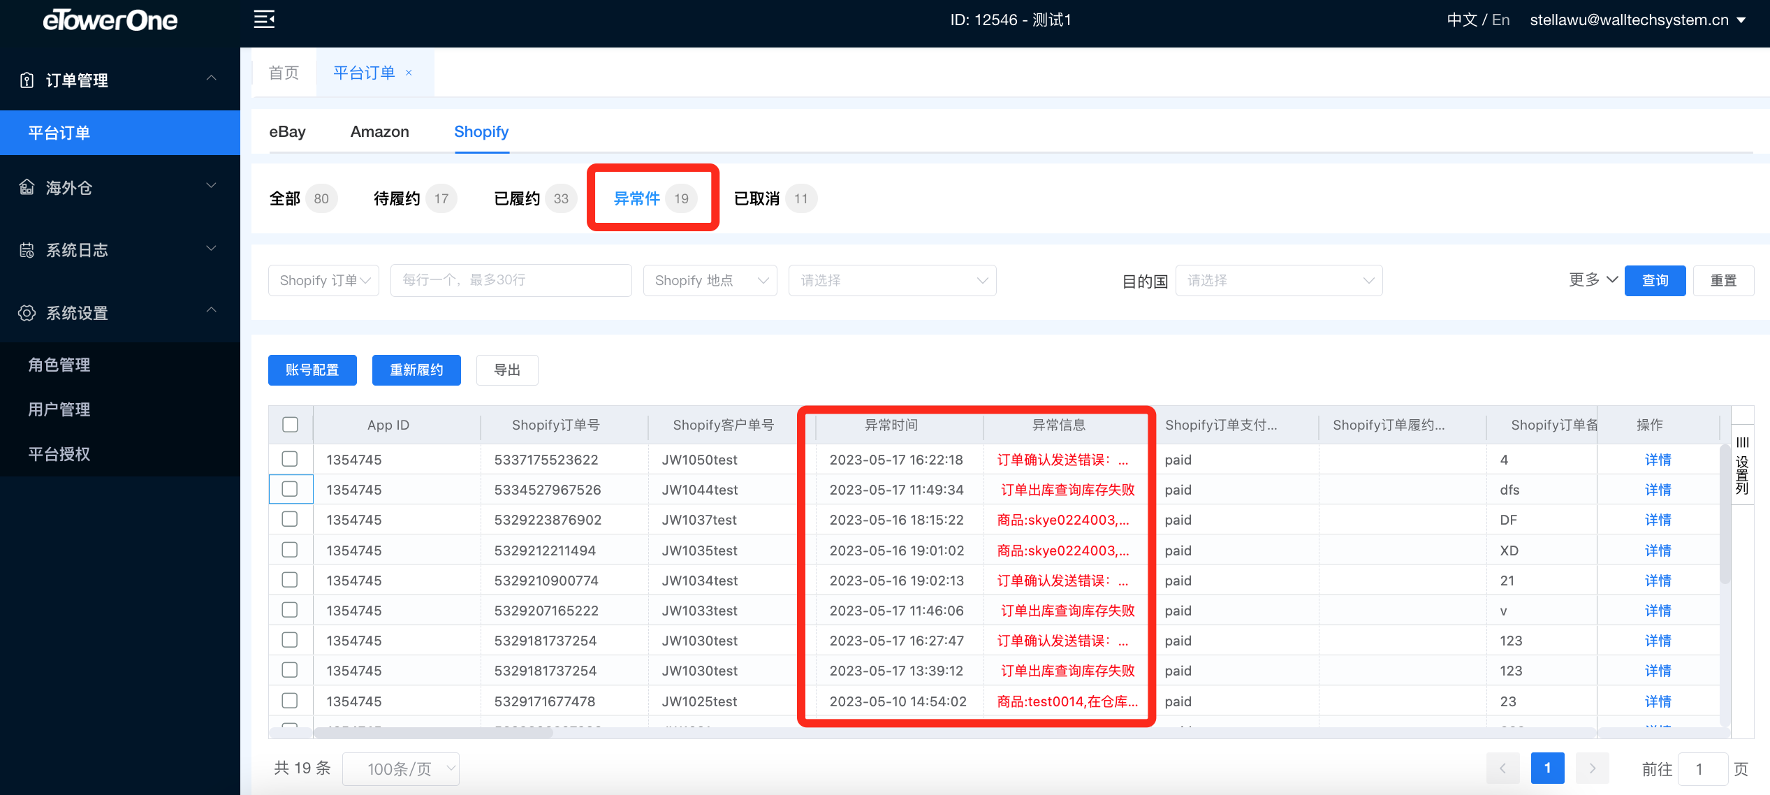Viewport: 1770px width, 795px height.
Task: Show the 待履约 17 orders tab
Action: (x=415, y=198)
